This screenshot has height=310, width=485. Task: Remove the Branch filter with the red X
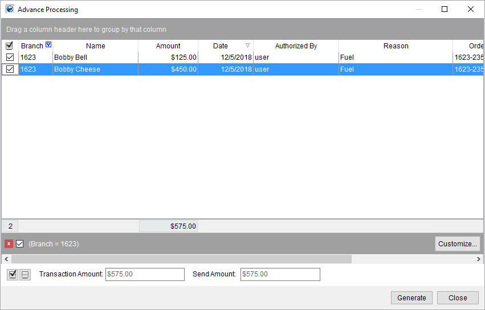[9, 244]
